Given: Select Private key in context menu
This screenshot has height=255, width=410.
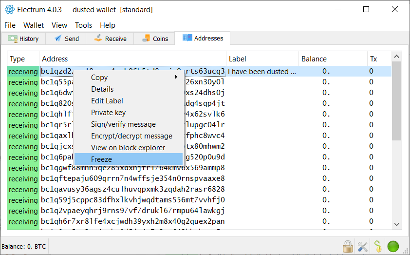Looking at the screenshot, I should (x=129, y=113).
